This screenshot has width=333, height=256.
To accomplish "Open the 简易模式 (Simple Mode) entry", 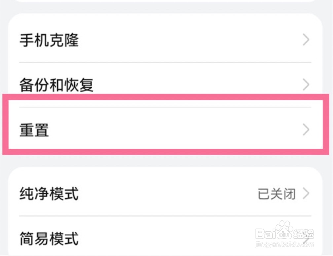I will tap(50, 238).
